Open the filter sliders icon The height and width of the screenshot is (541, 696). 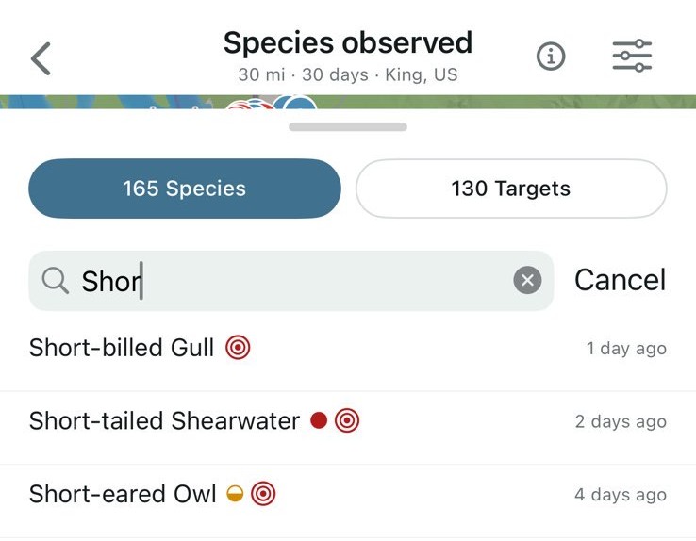pyautogui.click(x=632, y=57)
